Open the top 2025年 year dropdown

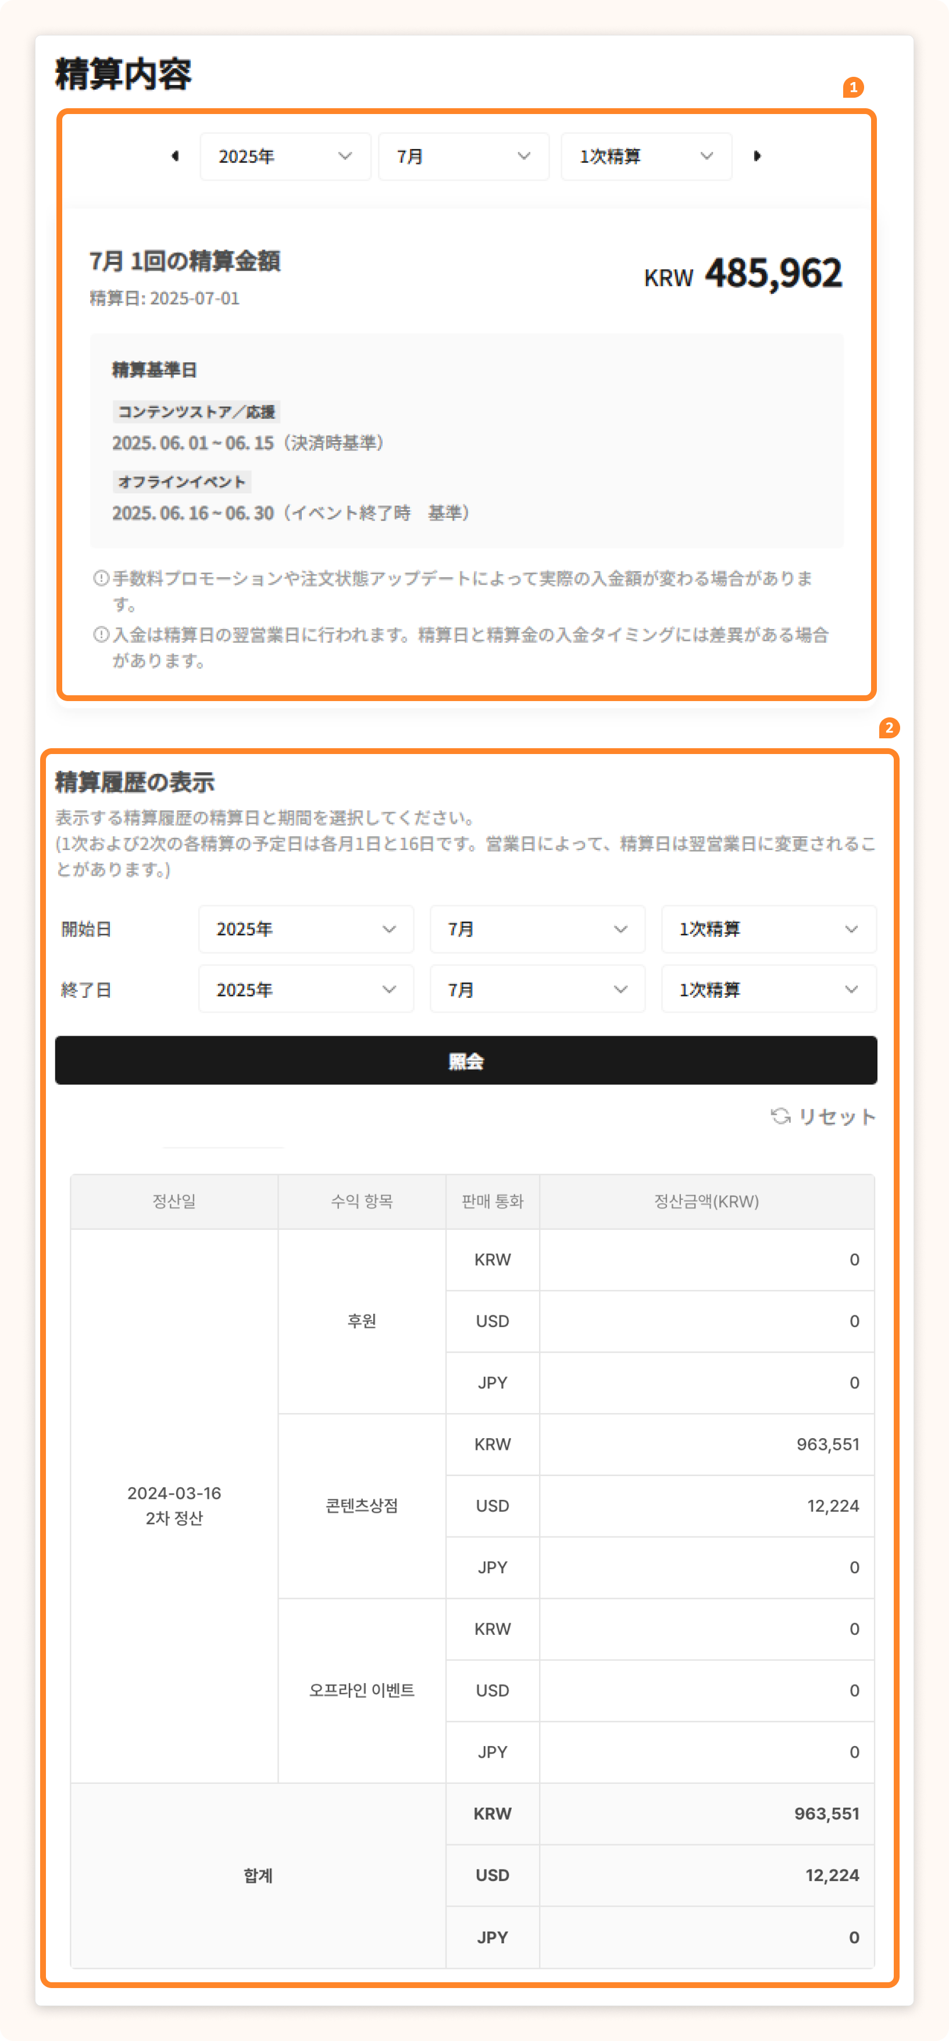pyautogui.click(x=285, y=157)
